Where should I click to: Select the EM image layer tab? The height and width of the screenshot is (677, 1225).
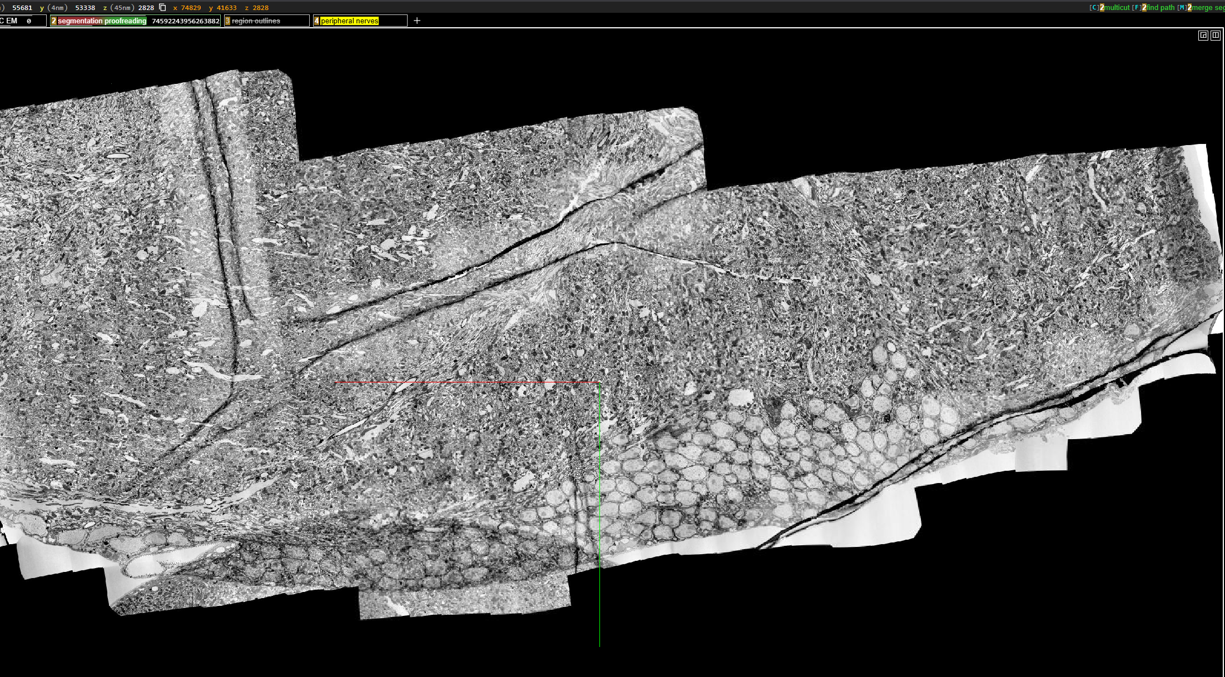pos(11,21)
